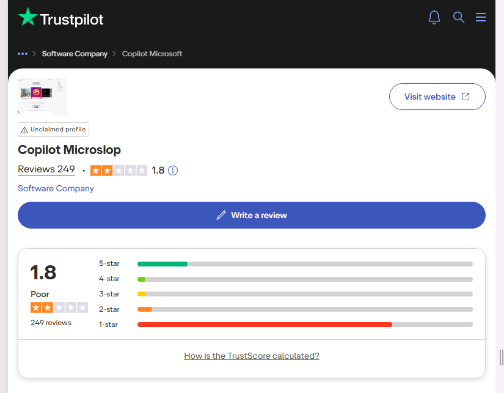Click the Trustpilot star logo
504x393 pixels.
coord(26,17)
